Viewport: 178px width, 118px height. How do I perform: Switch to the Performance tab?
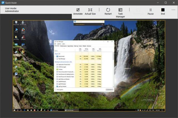[63, 46]
